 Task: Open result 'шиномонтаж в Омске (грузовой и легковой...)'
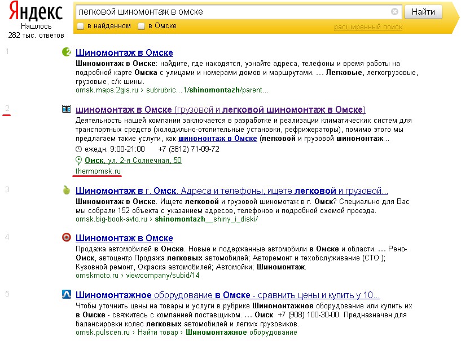[x=221, y=109]
